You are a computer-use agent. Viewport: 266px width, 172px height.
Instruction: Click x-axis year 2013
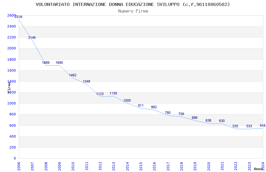tap(114, 166)
